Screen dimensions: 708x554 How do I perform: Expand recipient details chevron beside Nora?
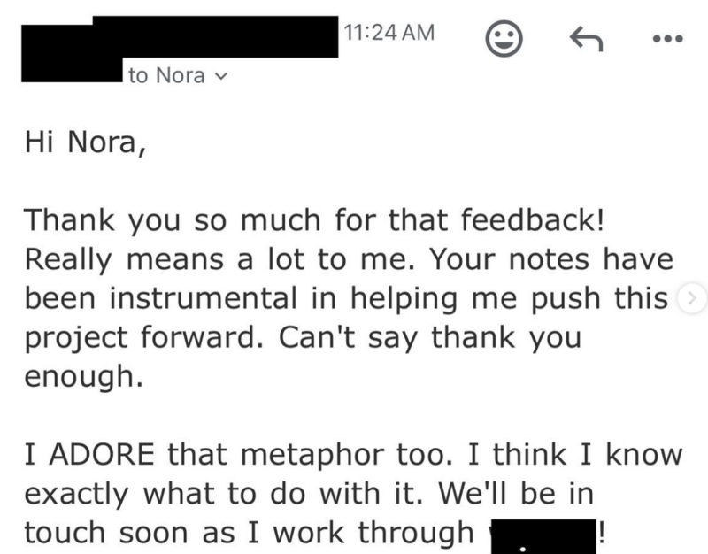pos(220,76)
